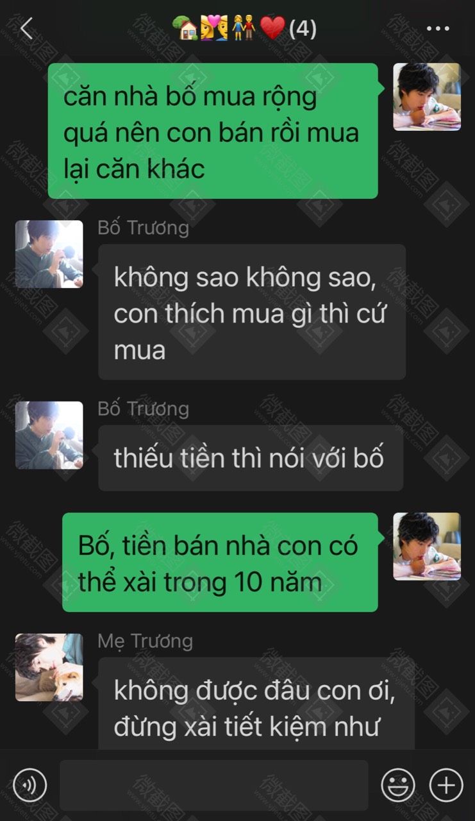Screen dimensions: 475x821
Task: Switch to voice message input
Action: pyautogui.click(x=29, y=785)
